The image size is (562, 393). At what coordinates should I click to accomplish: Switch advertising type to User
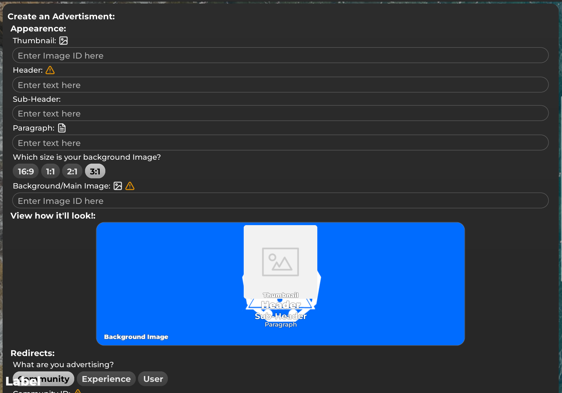click(153, 379)
